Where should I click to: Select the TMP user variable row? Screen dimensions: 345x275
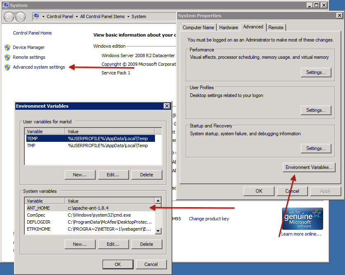(89, 146)
